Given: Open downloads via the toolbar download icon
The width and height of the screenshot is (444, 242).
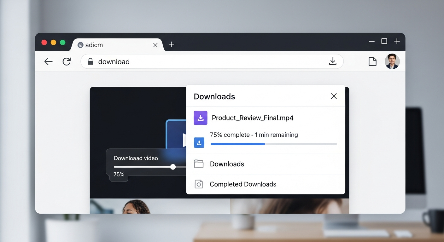Looking at the screenshot, I should 333,61.
